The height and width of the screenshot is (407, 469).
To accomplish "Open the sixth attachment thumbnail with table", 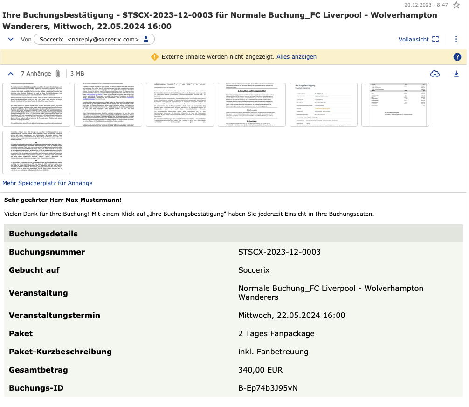I will coord(395,105).
